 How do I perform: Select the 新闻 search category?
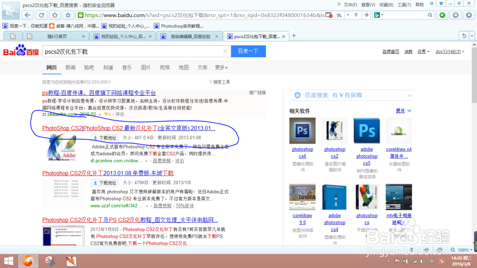(x=70, y=68)
